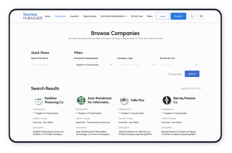232x153 pixels.
Task: Expand the Browse By Headquarter dropdown
Action: tap(94, 65)
